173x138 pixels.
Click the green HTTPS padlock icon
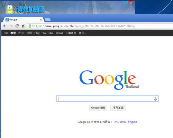pos(30,26)
